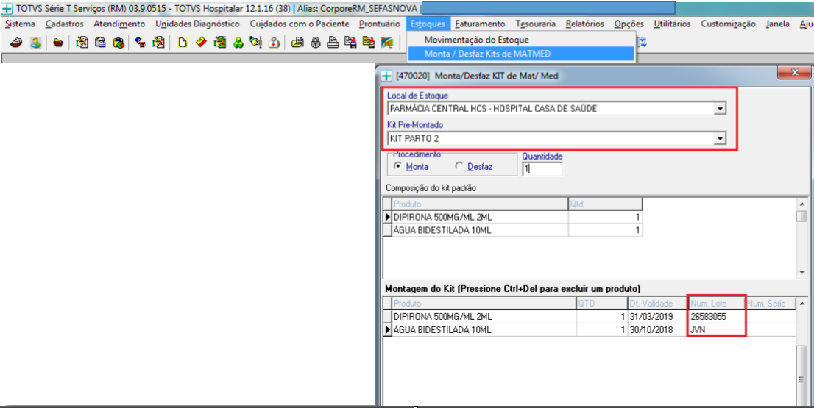
Task: Click the green document with hand icon
Action: point(219,43)
